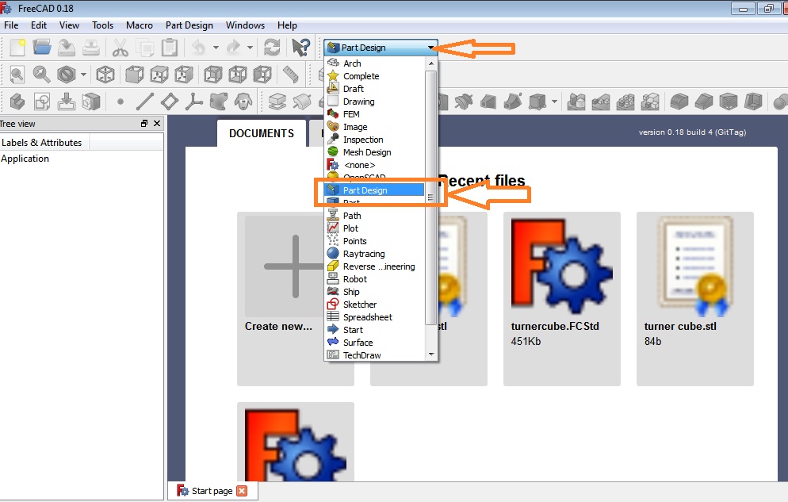Click the Revolution tool icon
This screenshot has height=502, width=788.
(x=301, y=102)
